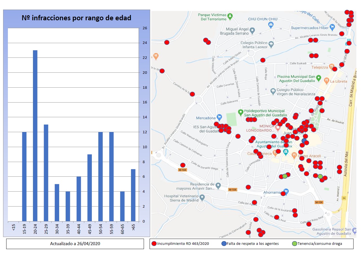Select the Polideportivo Municipal green pin
This screenshot has height=255, width=362.
tap(240, 112)
